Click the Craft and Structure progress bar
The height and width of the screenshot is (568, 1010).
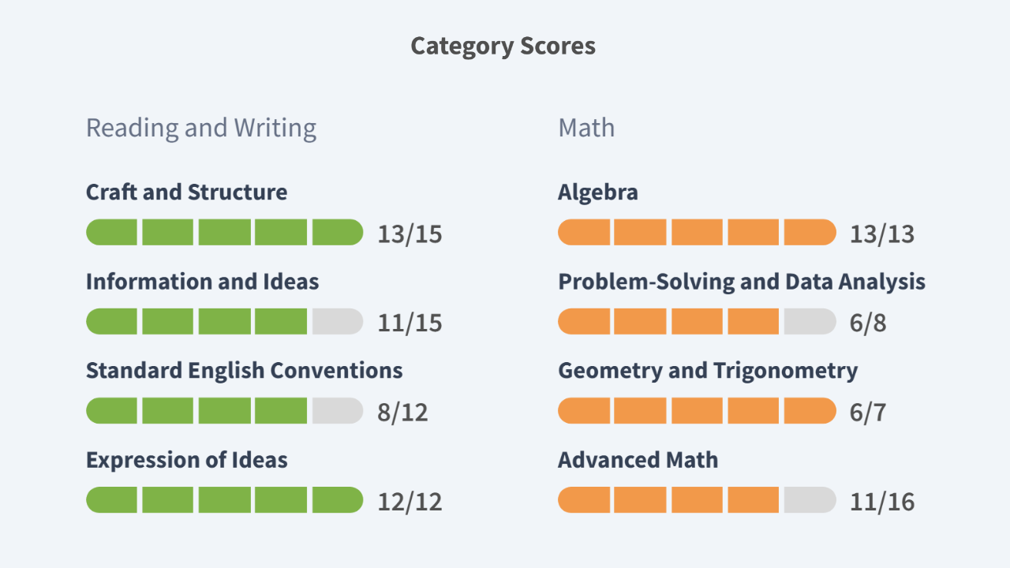(x=224, y=233)
